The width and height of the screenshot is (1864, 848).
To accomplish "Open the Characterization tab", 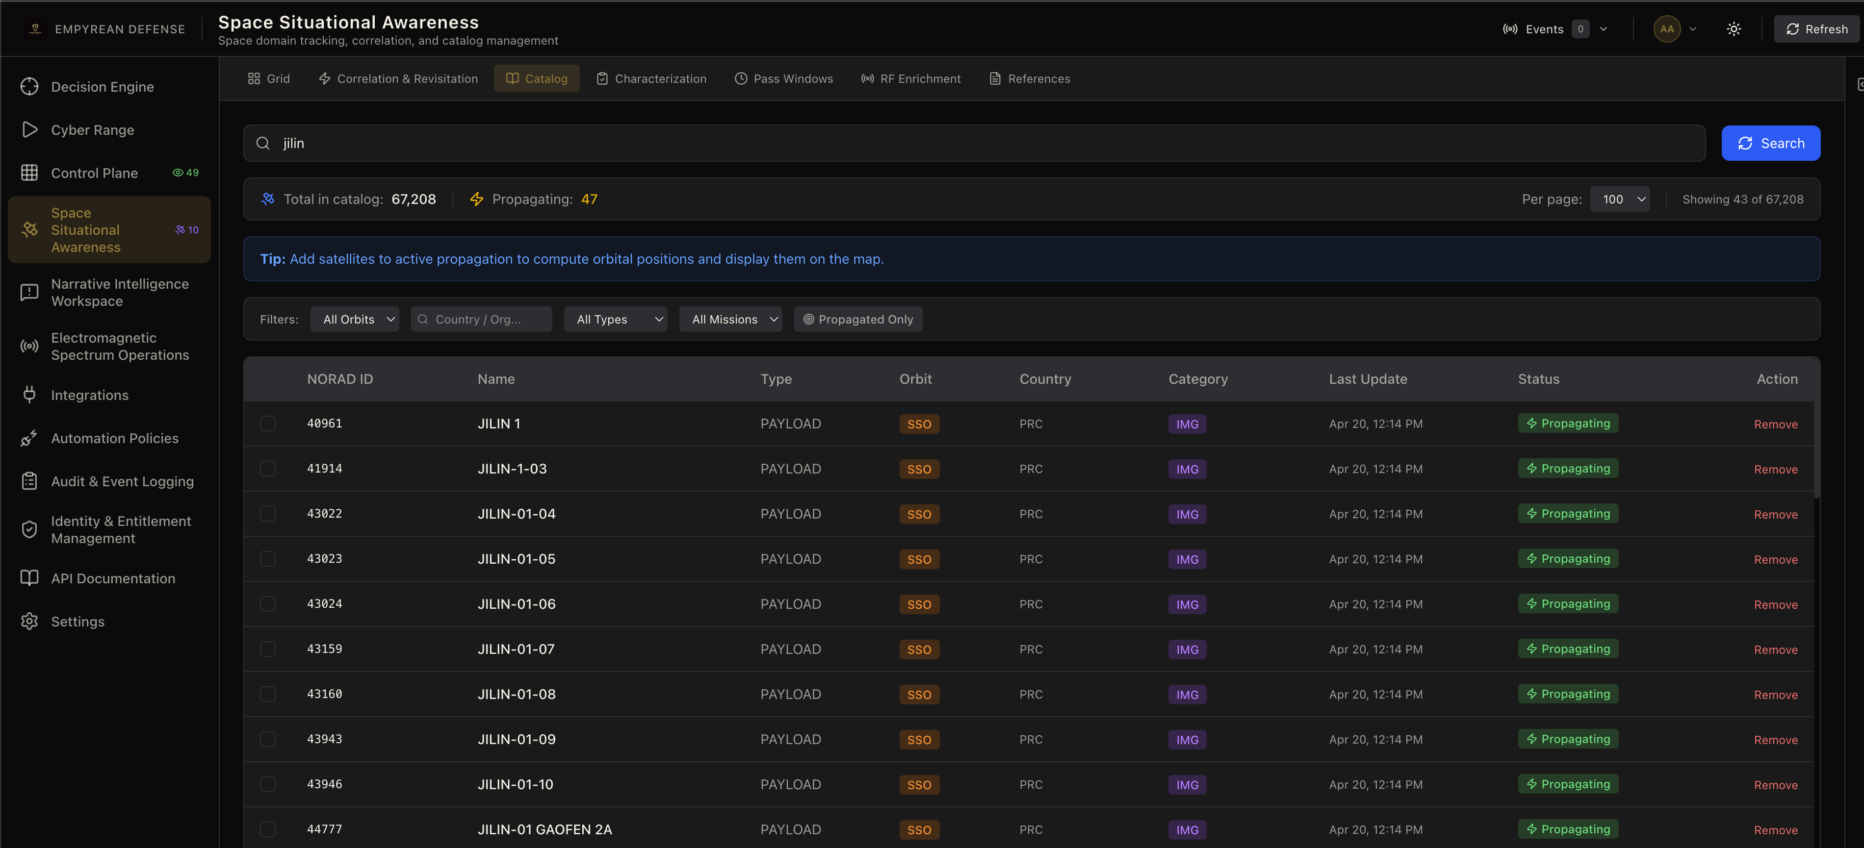I will tap(650, 79).
